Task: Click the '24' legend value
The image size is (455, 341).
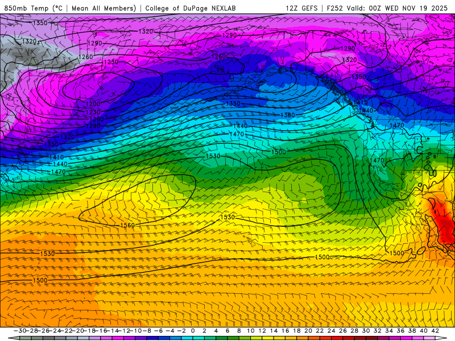Action: point(331,331)
